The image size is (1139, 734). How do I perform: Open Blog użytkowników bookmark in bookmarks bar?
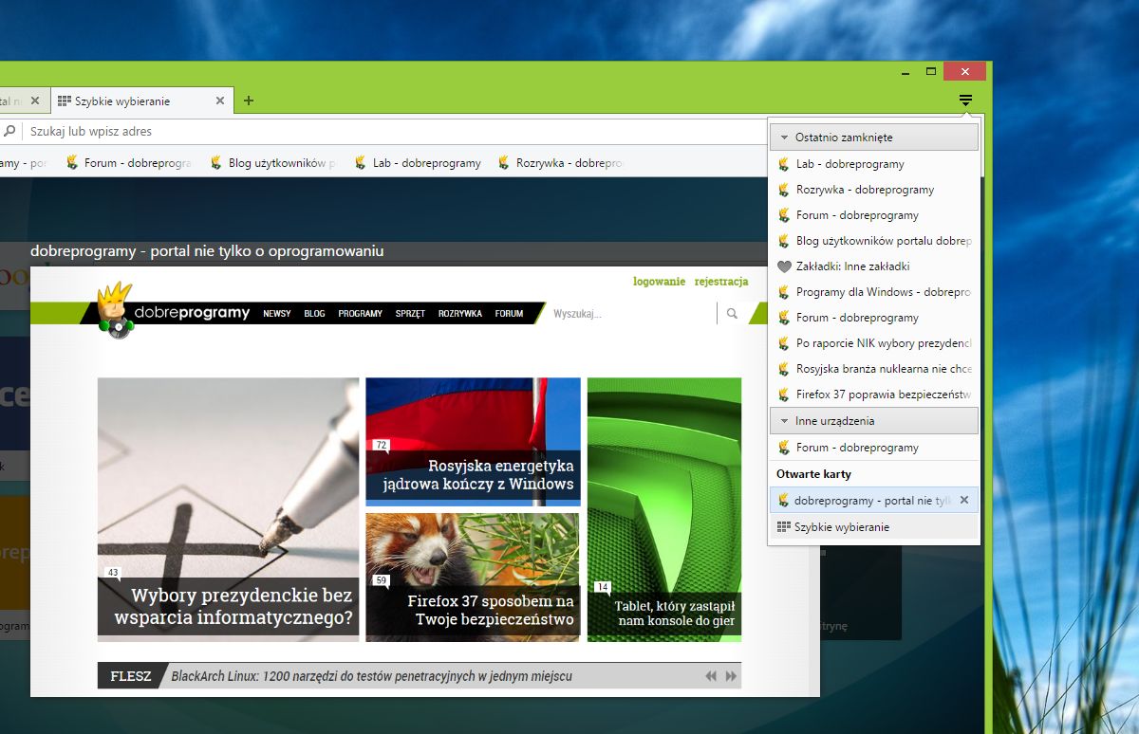(x=273, y=163)
